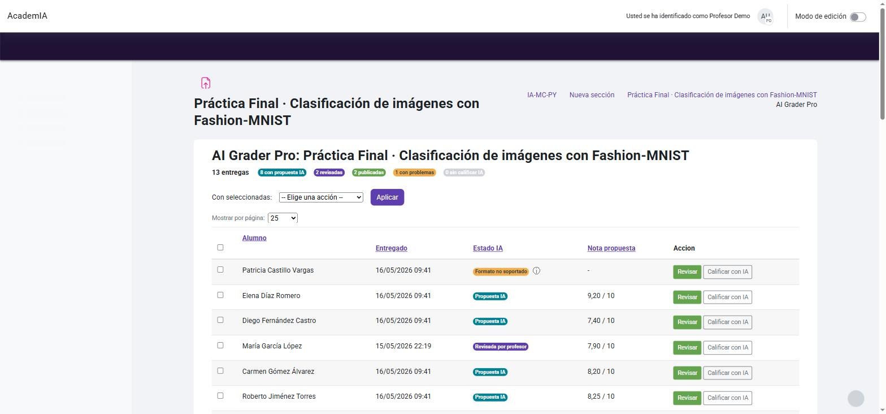Open Profesor Demo user avatar menu
This screenshot has height=414, width=886.
point(765,16)
